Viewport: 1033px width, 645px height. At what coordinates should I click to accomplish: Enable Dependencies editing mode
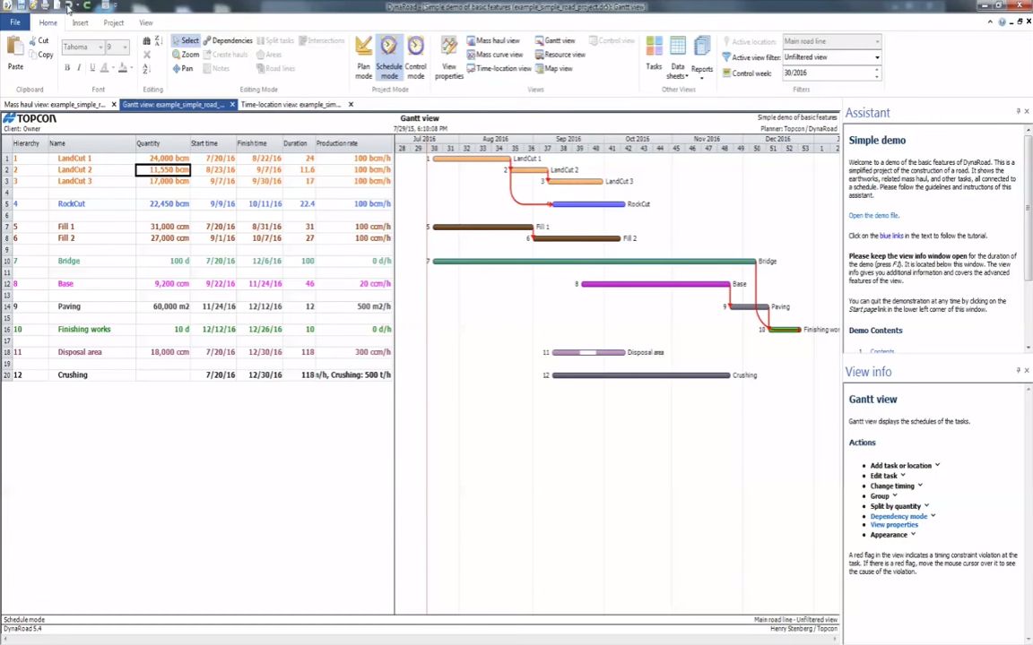pyautogui.click(x=227, y=41)
